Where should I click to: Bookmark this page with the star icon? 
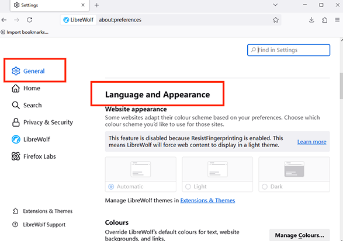[275, 20]
